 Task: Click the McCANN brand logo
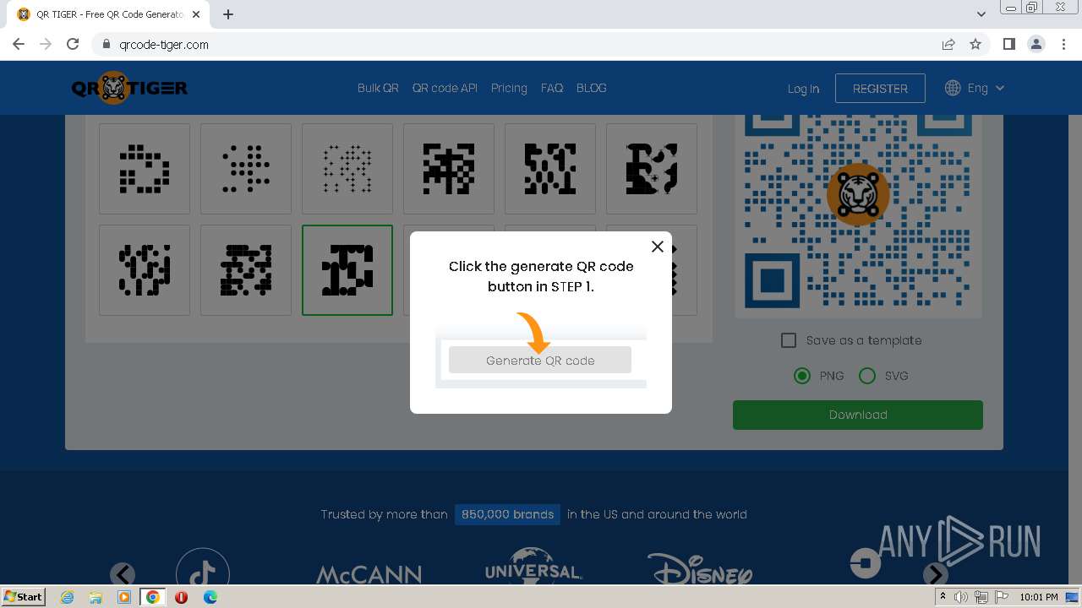369,575
